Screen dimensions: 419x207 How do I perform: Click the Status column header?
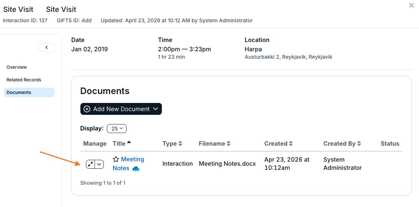click(390, 143)
